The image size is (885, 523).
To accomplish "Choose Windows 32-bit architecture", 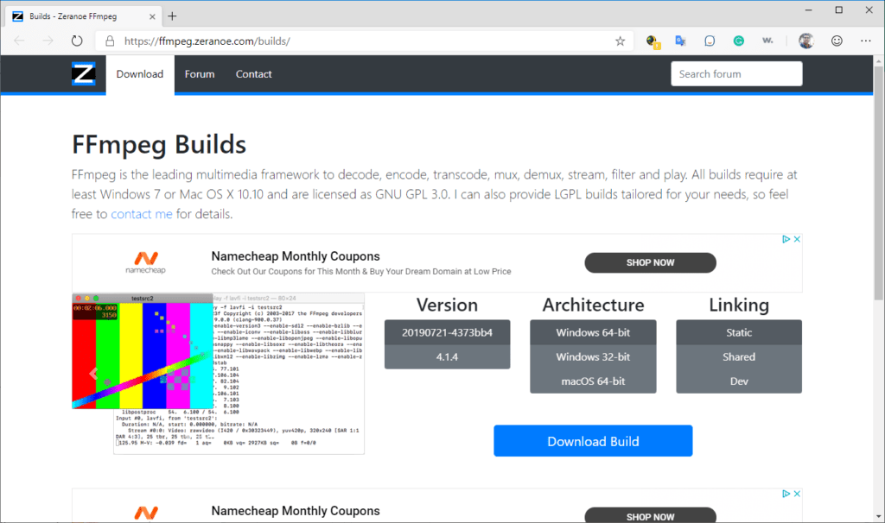I will (x=593, y=356).
